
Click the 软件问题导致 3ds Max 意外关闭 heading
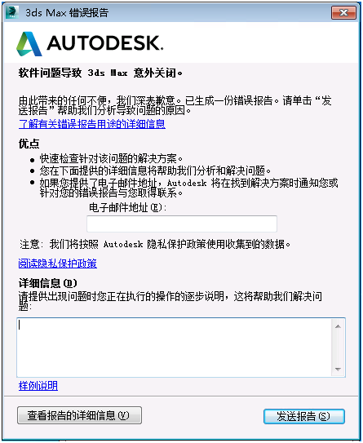[x=100, y=73]
